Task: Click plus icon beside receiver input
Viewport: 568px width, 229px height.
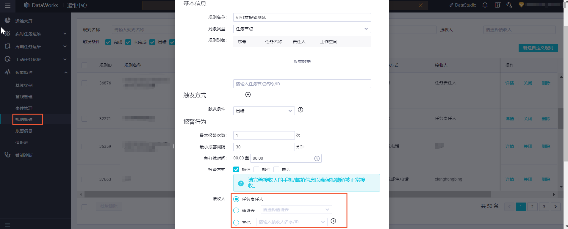Action: [333, 221]
